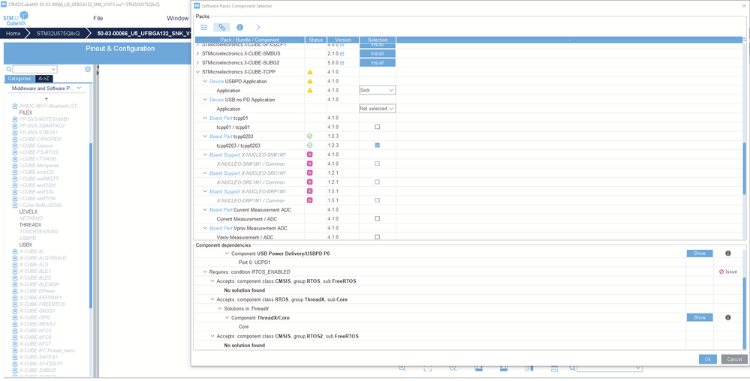750x381 pixels.
Task: Go to Home in the breadcrumb
Action: click(14, 34)
